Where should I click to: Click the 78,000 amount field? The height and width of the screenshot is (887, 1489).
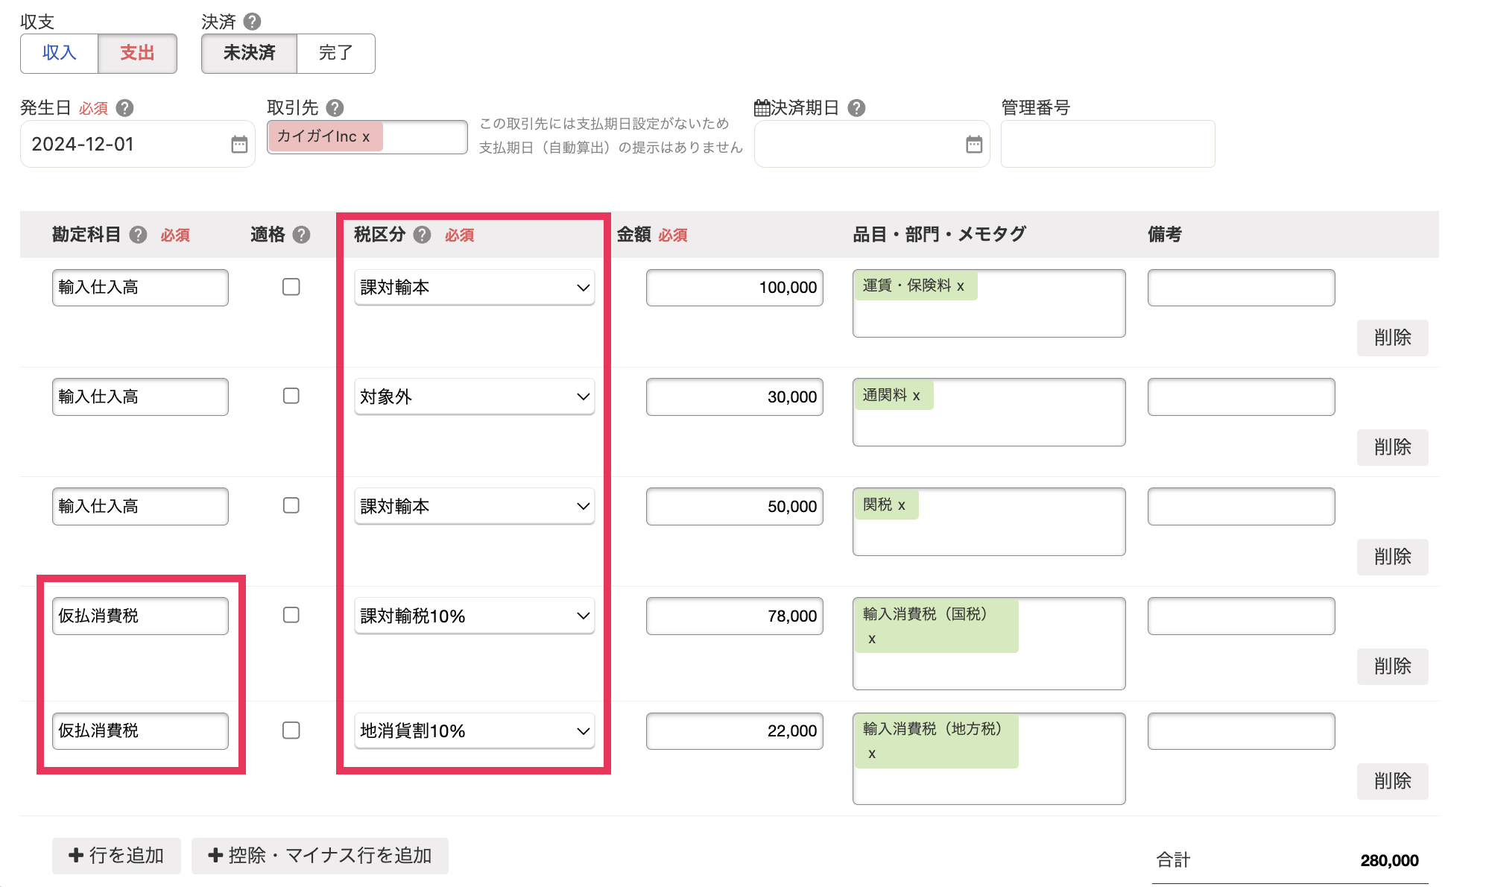[x=735, y=616]
